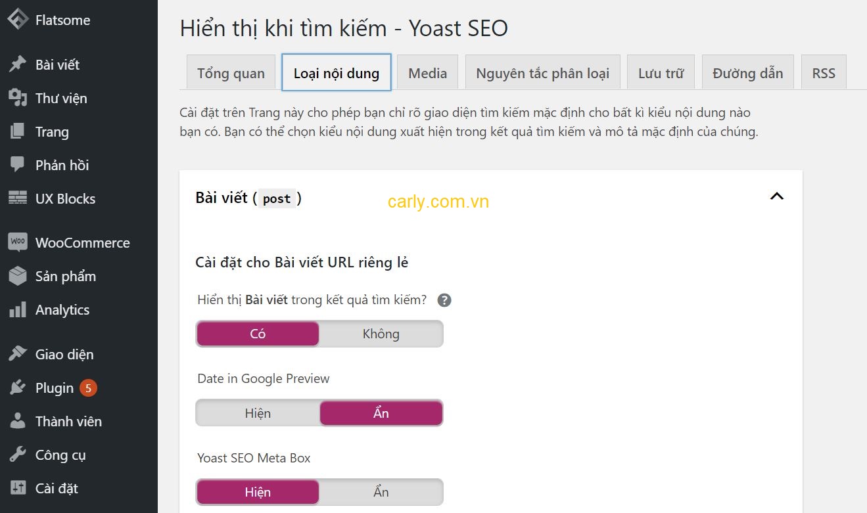
Task: Click the Bài viết (post) section heading
Action: click(248, 198)
